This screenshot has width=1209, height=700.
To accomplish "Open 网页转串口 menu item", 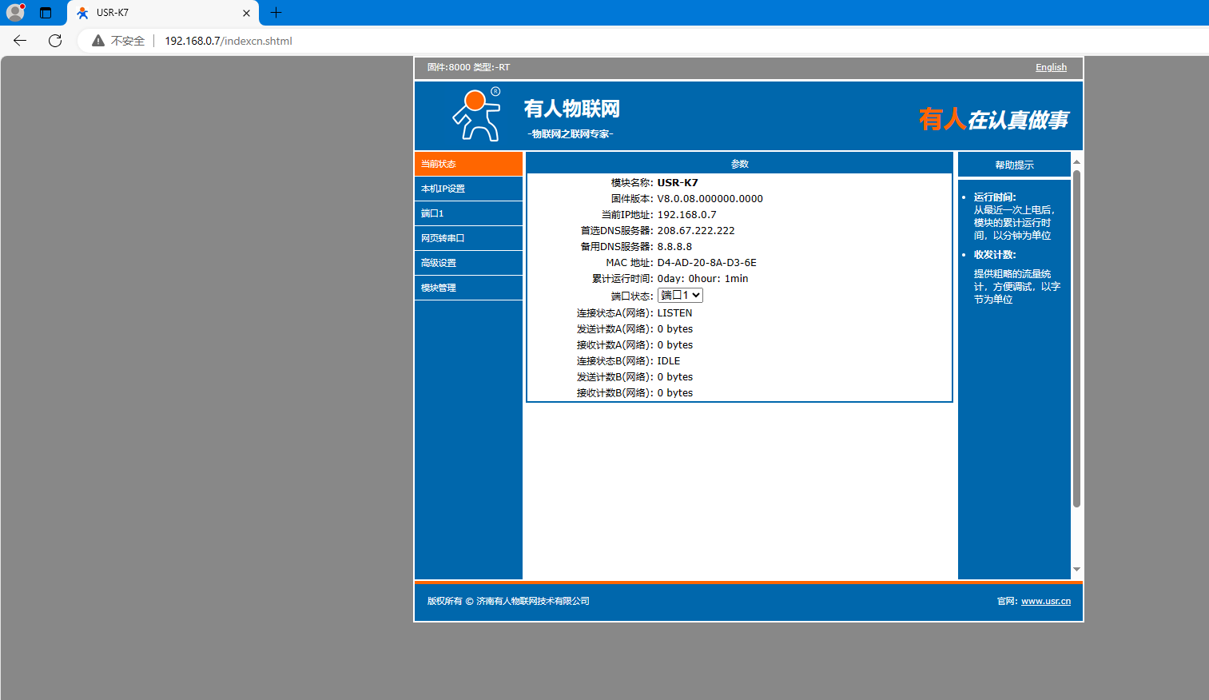I will tap(468, 238).
